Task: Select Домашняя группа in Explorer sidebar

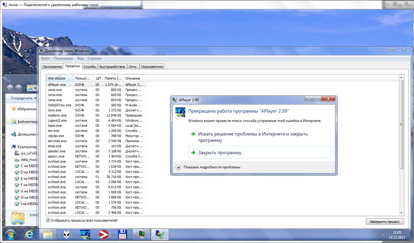Action: coord(24,134)
